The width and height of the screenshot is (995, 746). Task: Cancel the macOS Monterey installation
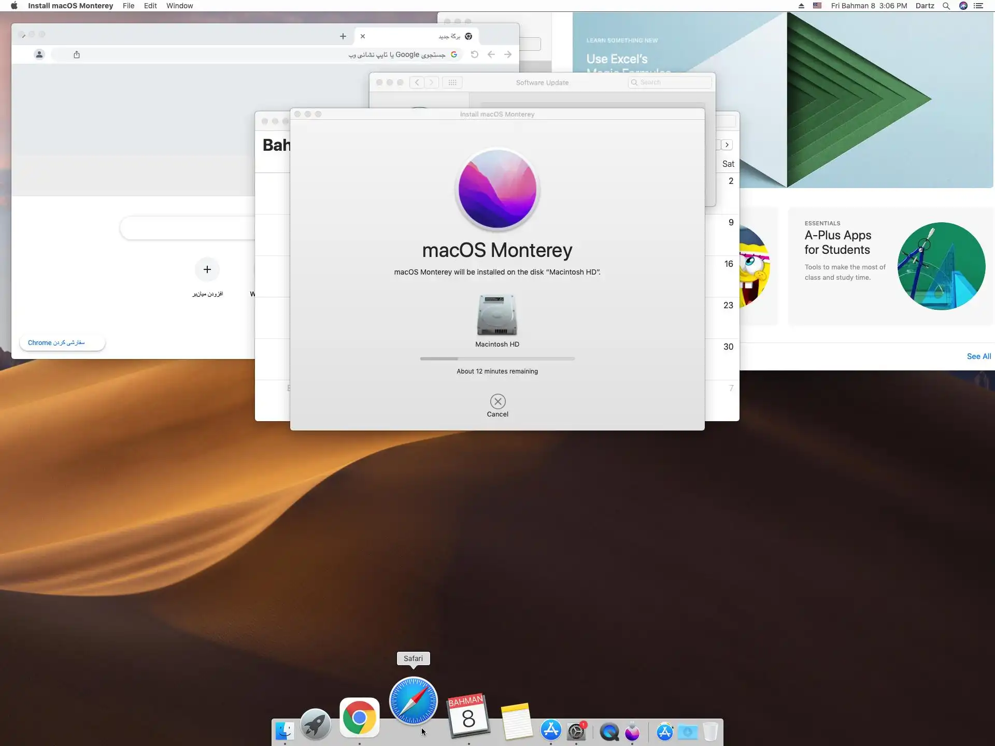pyautogui.click(x=497, y=401)
